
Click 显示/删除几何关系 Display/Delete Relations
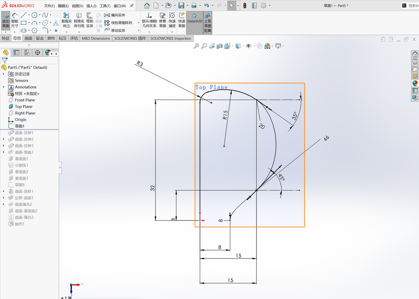point(149,20)
